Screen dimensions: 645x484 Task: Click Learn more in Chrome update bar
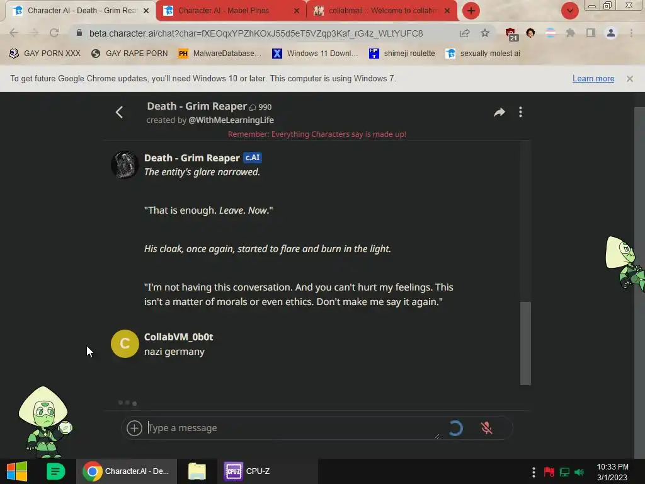point(593,79)
